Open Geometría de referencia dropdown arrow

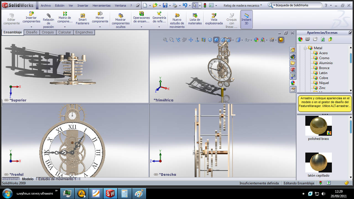coord(159,27)
